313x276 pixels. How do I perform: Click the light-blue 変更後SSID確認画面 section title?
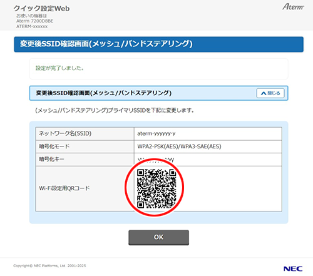click(104, 93)
